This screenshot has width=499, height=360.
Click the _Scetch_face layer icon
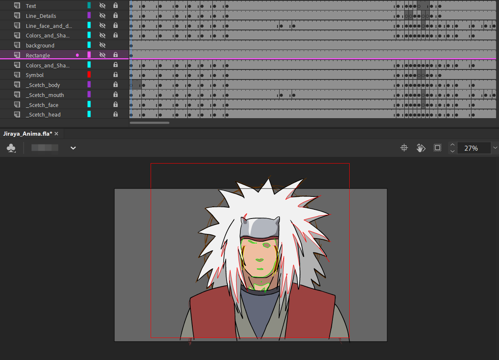[x=17, y=104]
